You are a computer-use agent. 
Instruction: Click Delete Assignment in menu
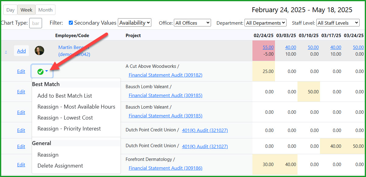(x=60, y=166)
